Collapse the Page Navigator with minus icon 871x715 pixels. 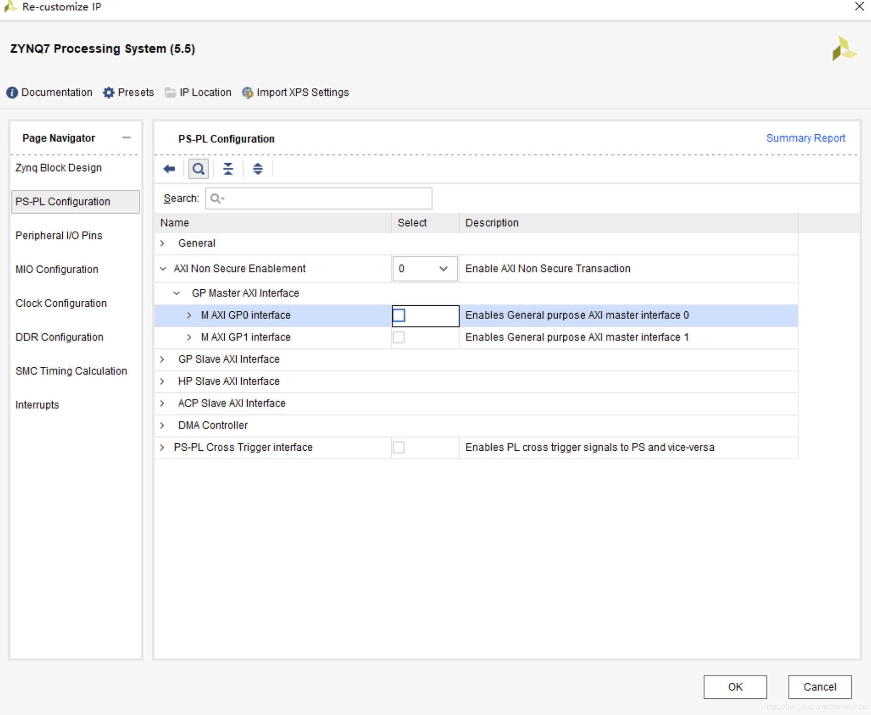point(126,137)
